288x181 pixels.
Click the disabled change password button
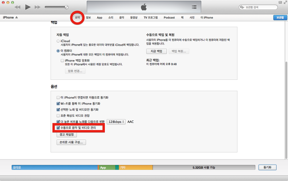click(75, 71)
